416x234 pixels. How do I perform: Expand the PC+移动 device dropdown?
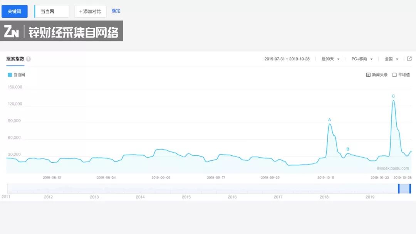(x=362, y=59)
